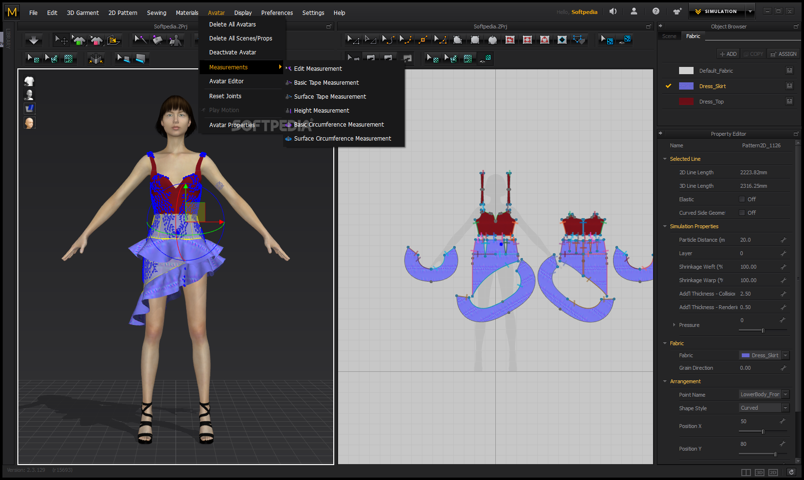The image size is (804, 480).
Task: Choose Surface Circumference Measurement
Action: [342, 139]
